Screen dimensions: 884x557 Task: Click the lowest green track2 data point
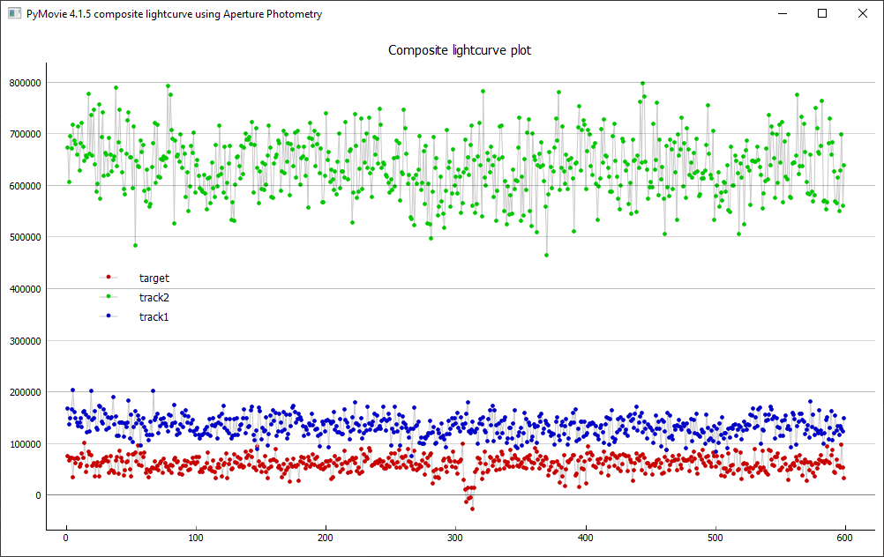546,255
